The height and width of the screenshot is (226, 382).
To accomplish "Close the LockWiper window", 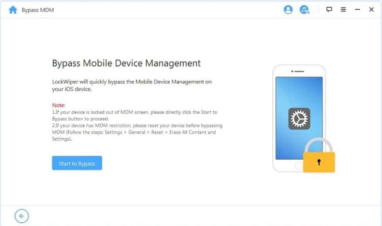I will (x=371, y=10).
